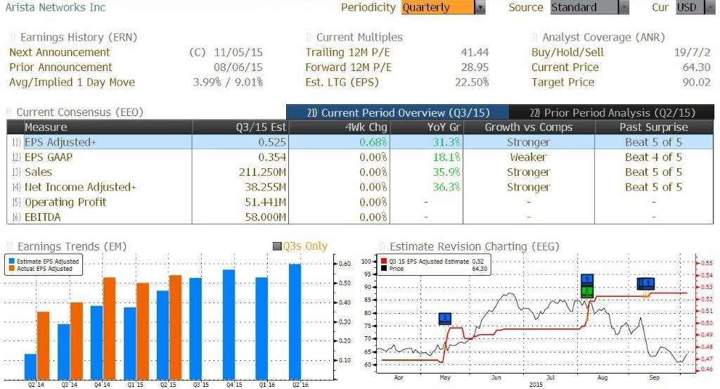
Task: Click the red Q3 15 EPS Estimate legend swatch
Action: click(x=384, y=261)
